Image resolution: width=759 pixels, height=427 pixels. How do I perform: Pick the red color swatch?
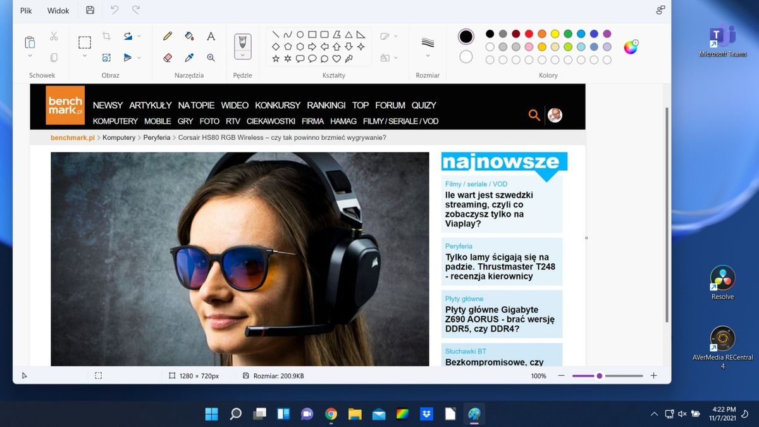pyautogui.click(x=529, y=34)
